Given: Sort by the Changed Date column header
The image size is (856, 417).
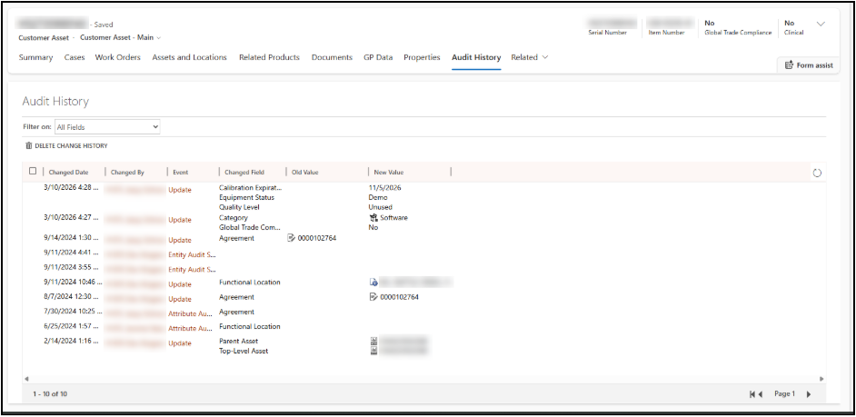Looking at the screenshot, I should point(69,172).
